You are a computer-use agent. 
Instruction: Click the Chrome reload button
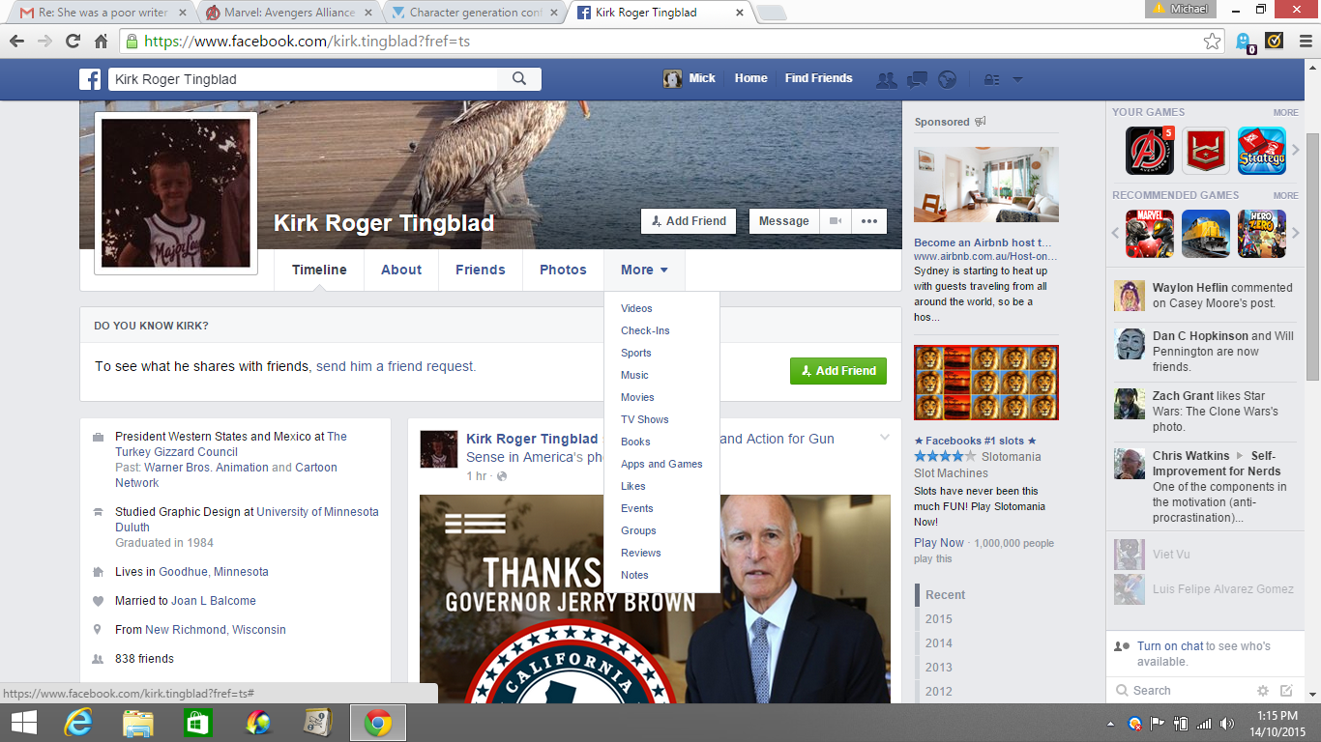click(73, 42)
